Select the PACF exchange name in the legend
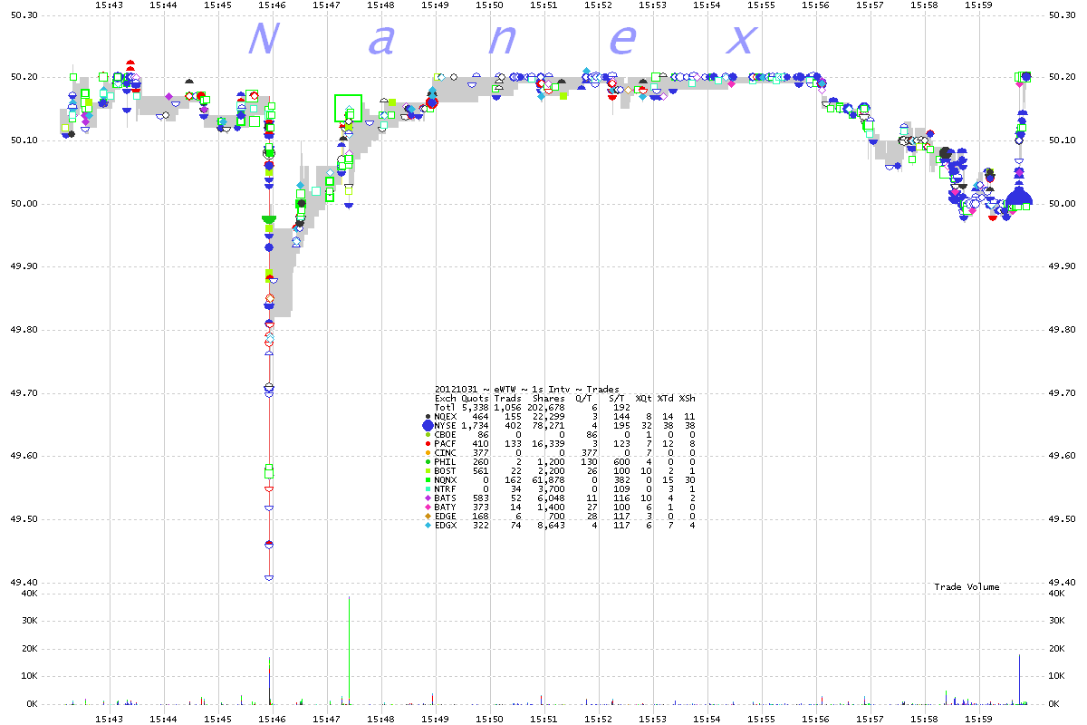Screen dimensions: 1087x725 (x=446, y=443)
